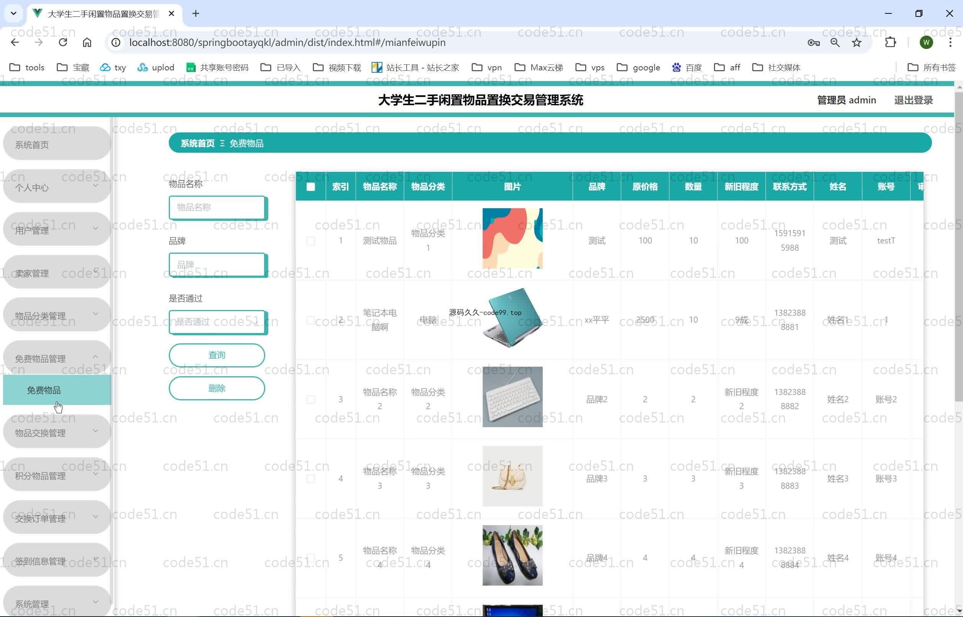This screenshot has height=617, width=963.
Task: Open saved password key icon
Action: 814,42
